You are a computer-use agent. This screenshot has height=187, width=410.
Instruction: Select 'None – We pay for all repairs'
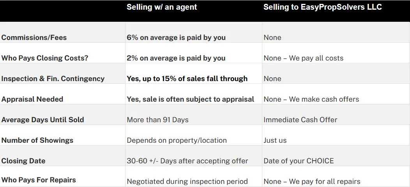pos(312,182)
